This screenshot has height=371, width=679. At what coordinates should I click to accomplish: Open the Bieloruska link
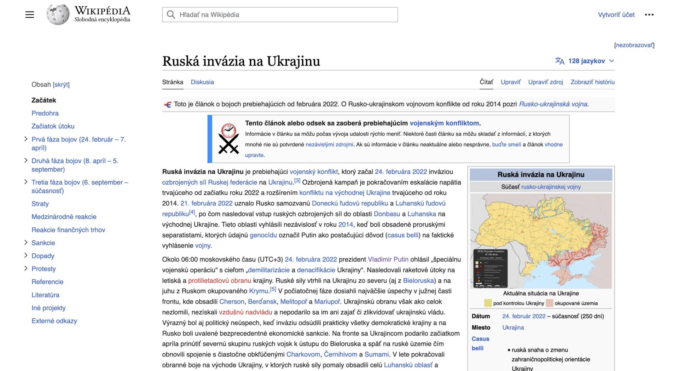pos(418,281)
